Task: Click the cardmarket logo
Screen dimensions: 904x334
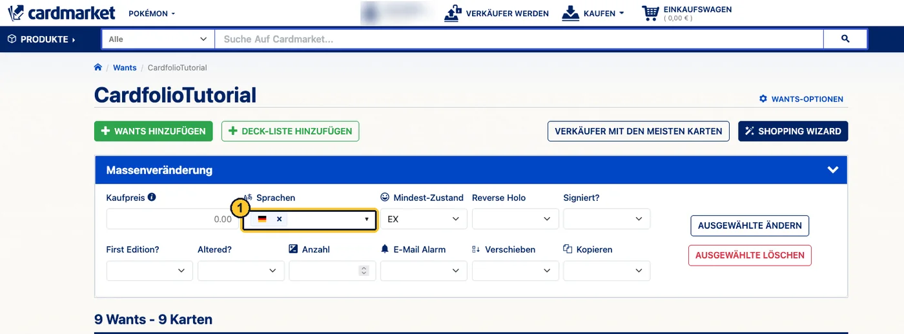Action: coord(61,12)
